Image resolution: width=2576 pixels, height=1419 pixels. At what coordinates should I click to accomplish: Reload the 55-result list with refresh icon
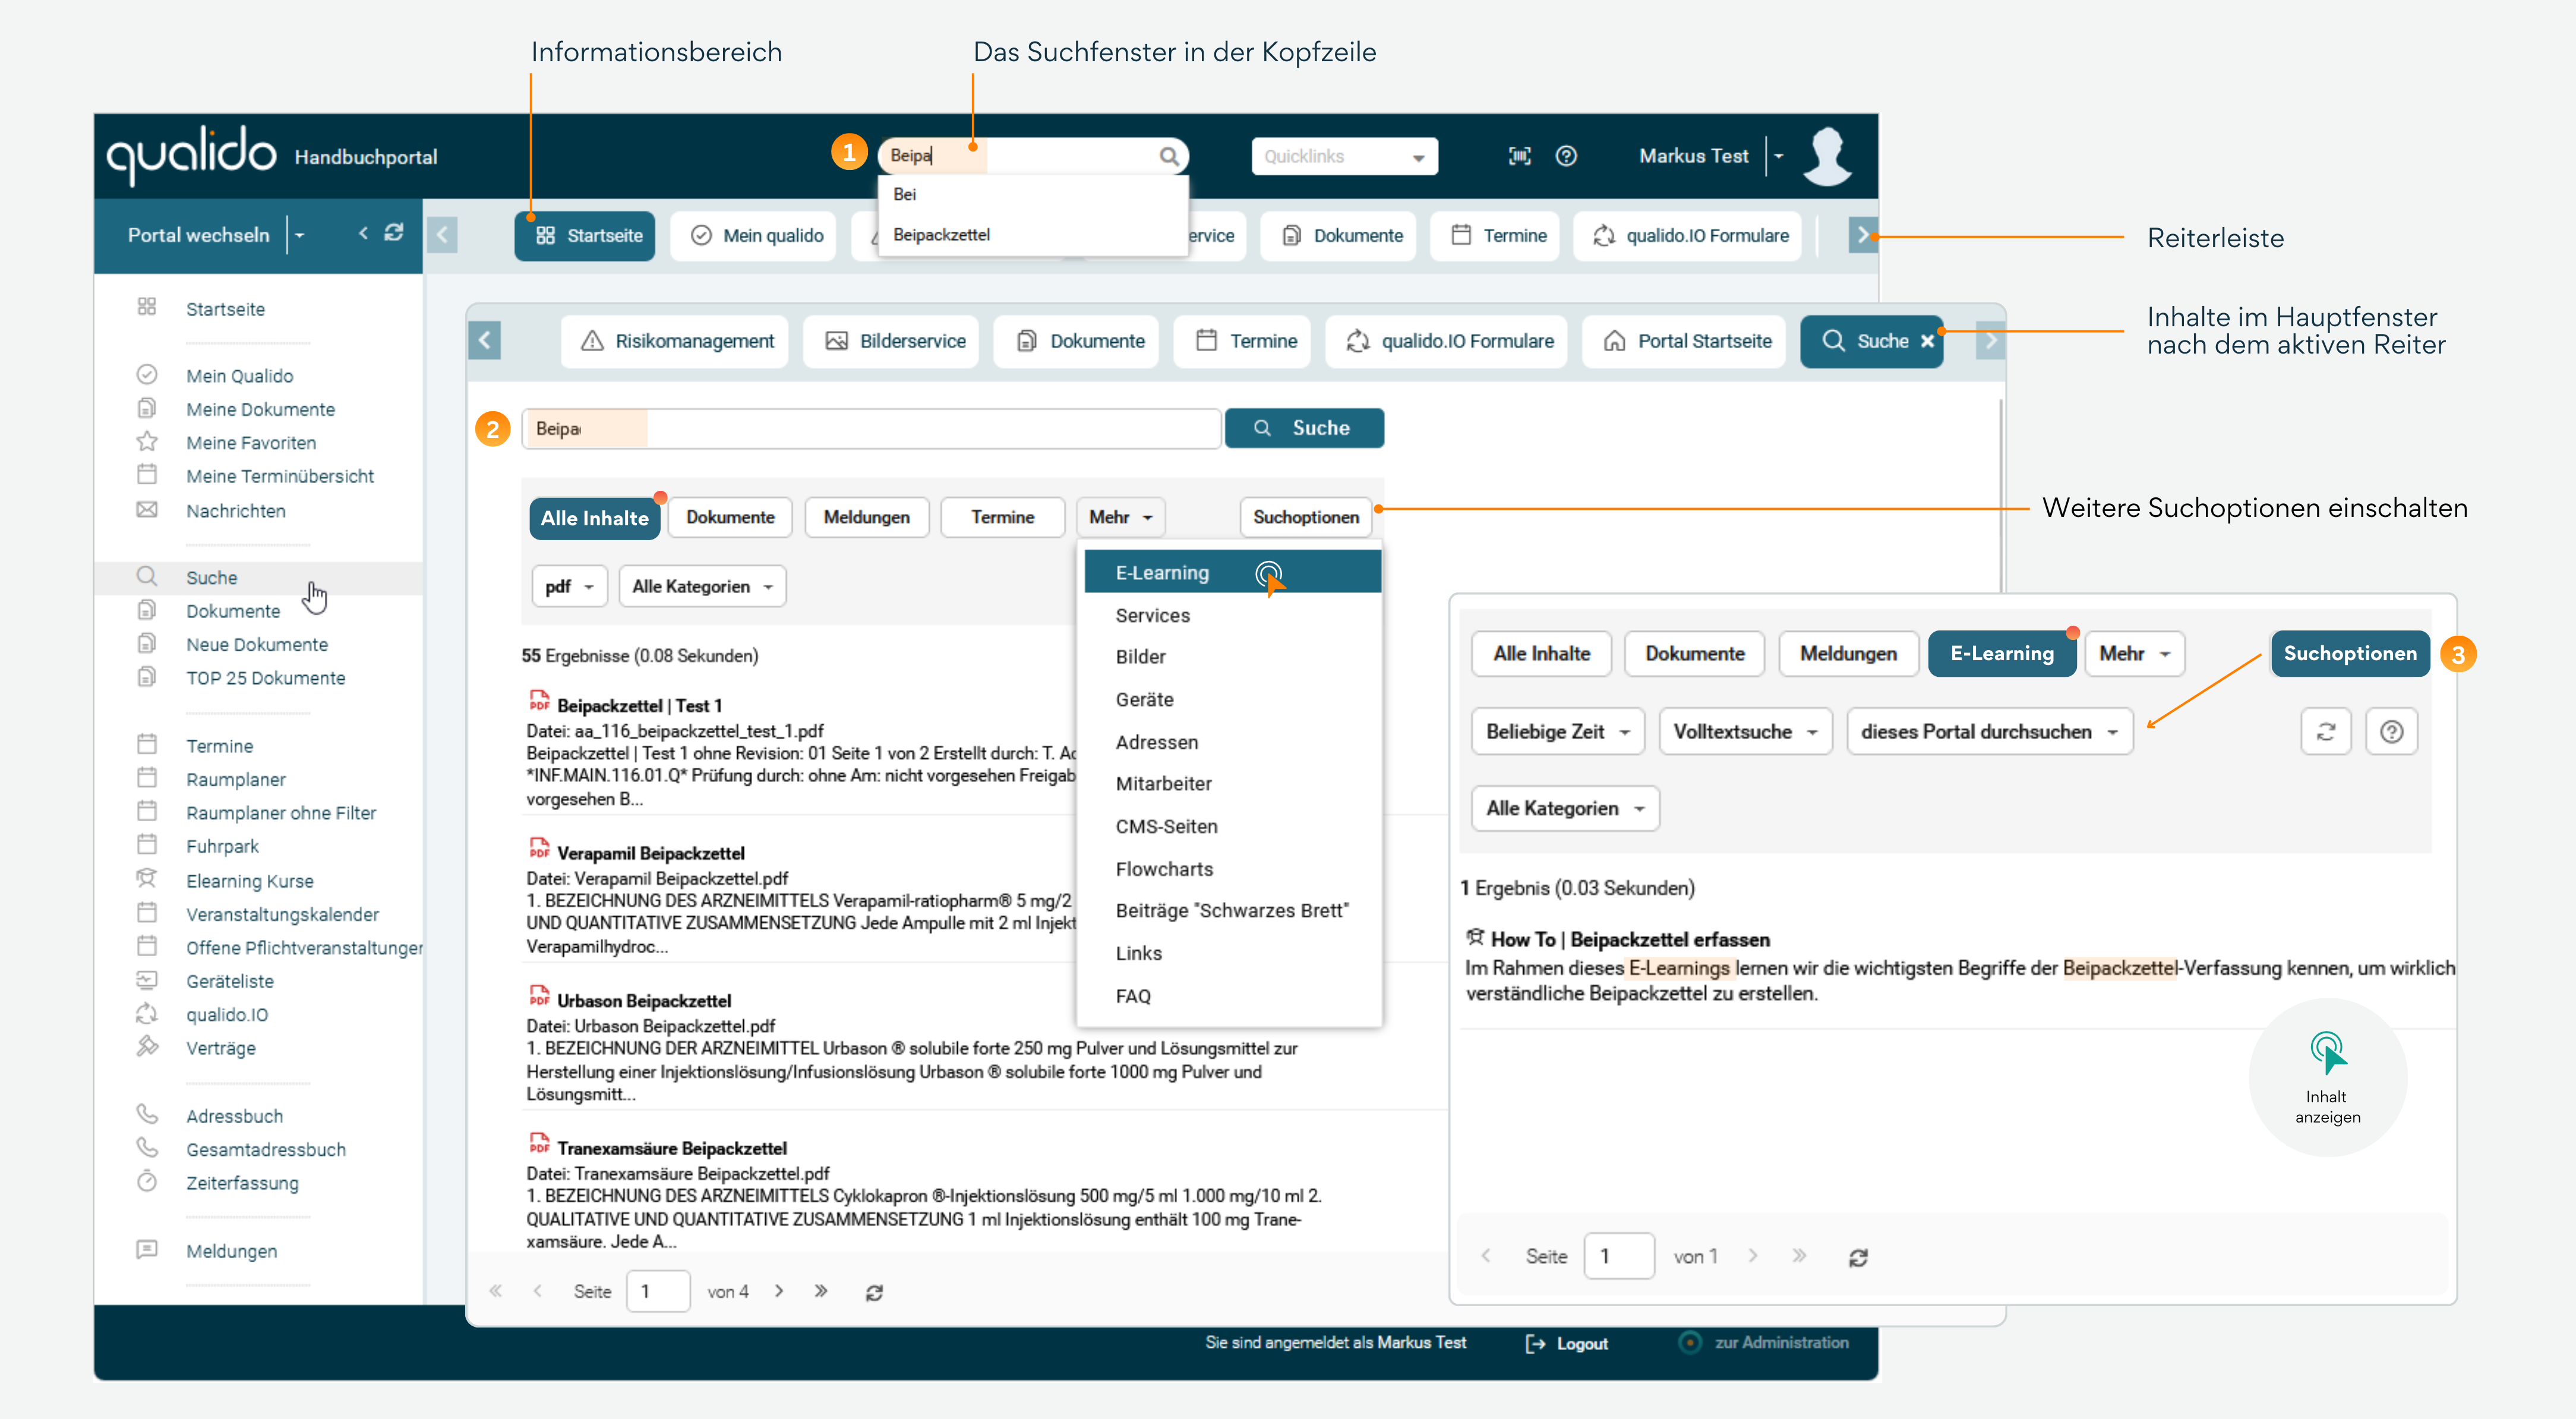(874, 1292)
